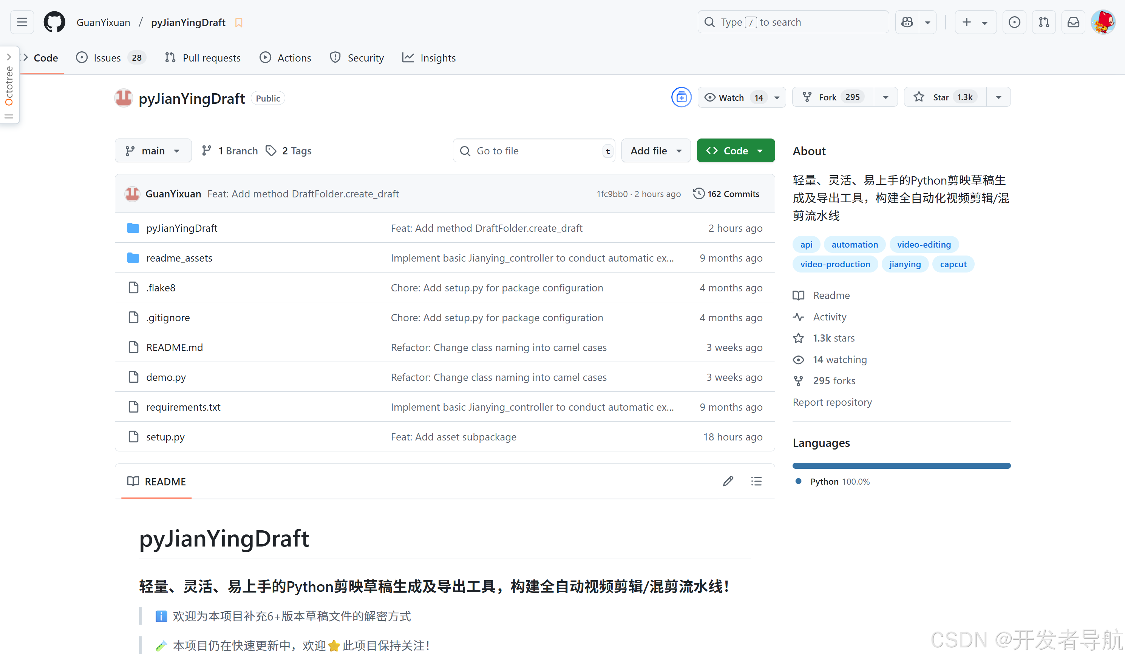The width and height of the screenshot is (1125, 659).
Task: View 162 Commits history
Action: pyautogui.click(x=726, y=194)
